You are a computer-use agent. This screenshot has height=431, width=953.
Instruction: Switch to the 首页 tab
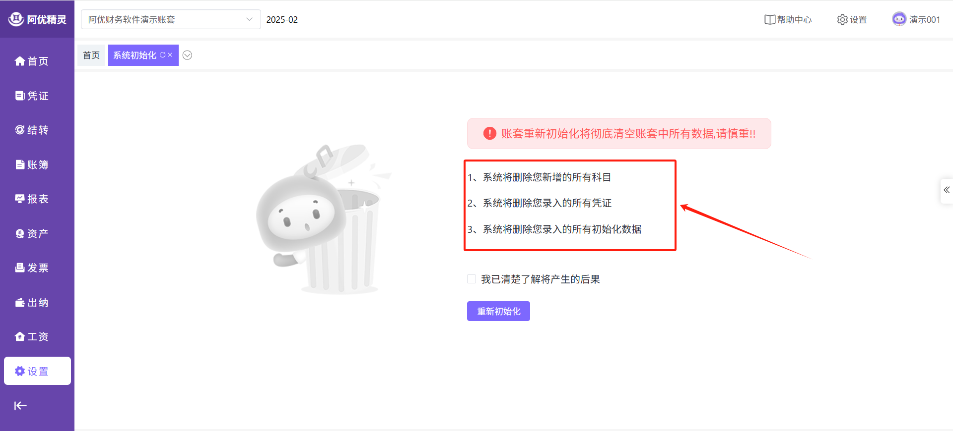[91, 55]
